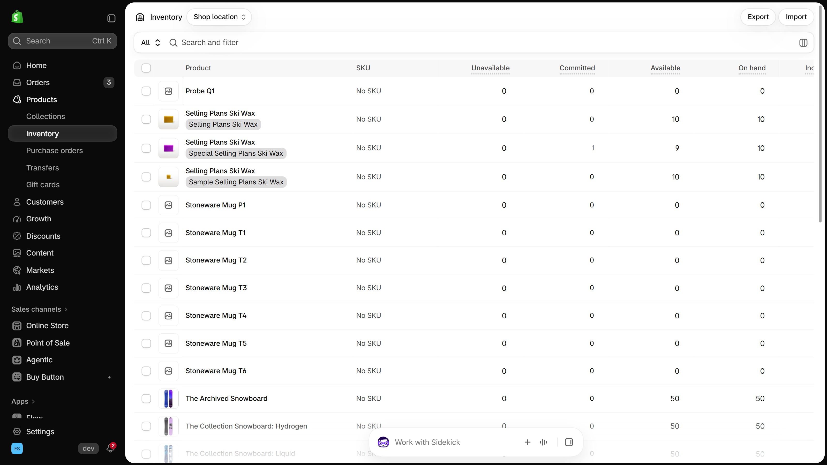Check the Probe Q1 row checkbox

pyautogui.click(x=146, y=91)
